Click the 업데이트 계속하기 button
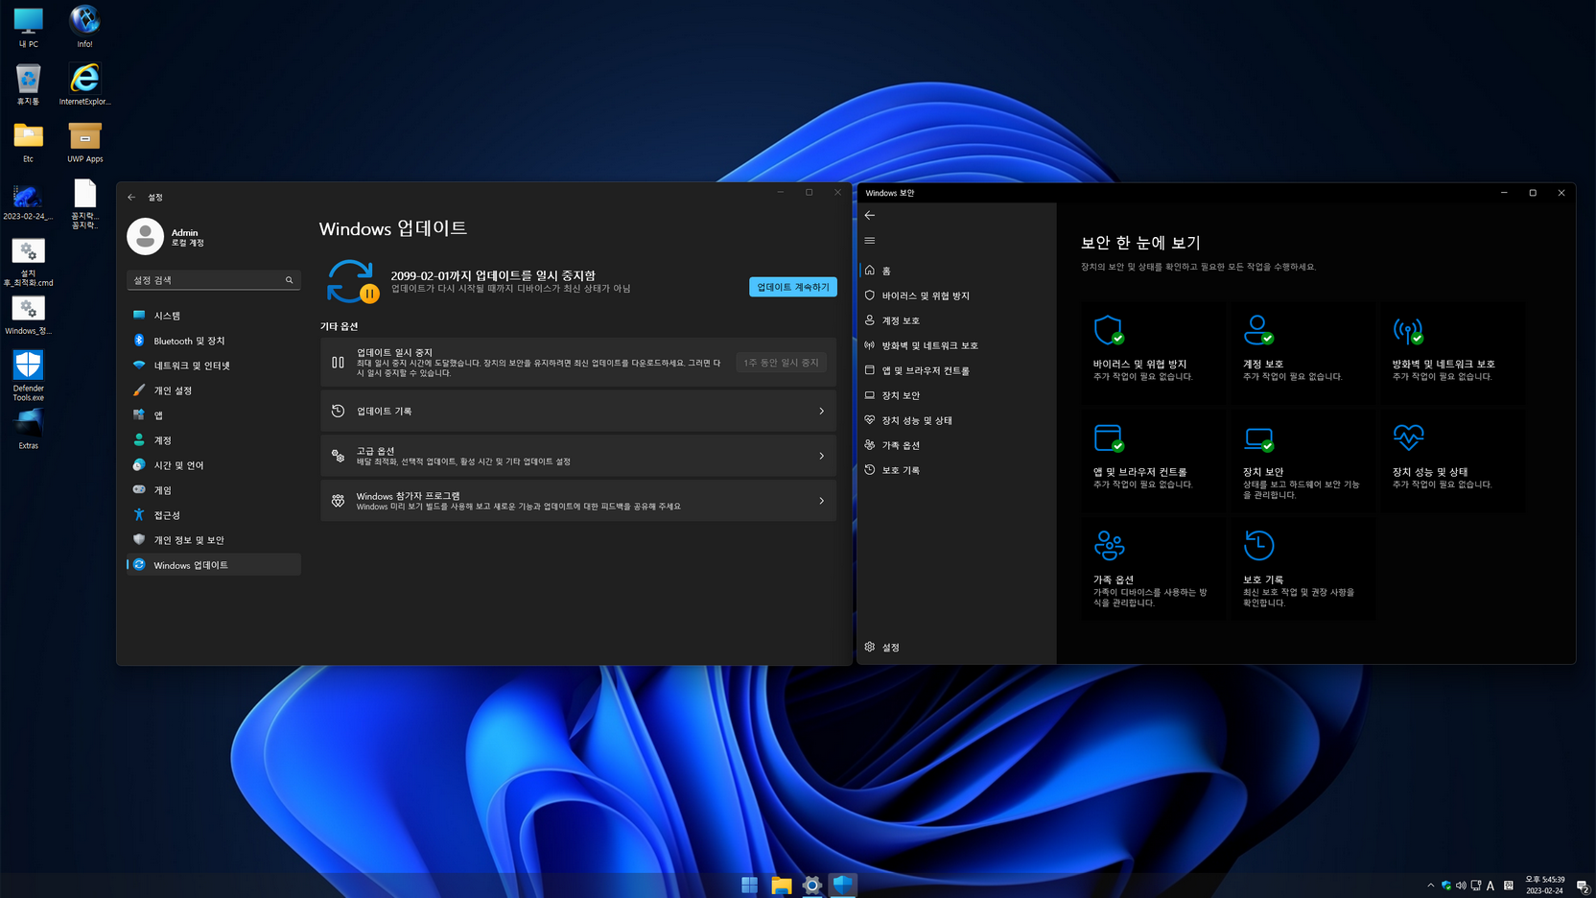 pos(793,287)
